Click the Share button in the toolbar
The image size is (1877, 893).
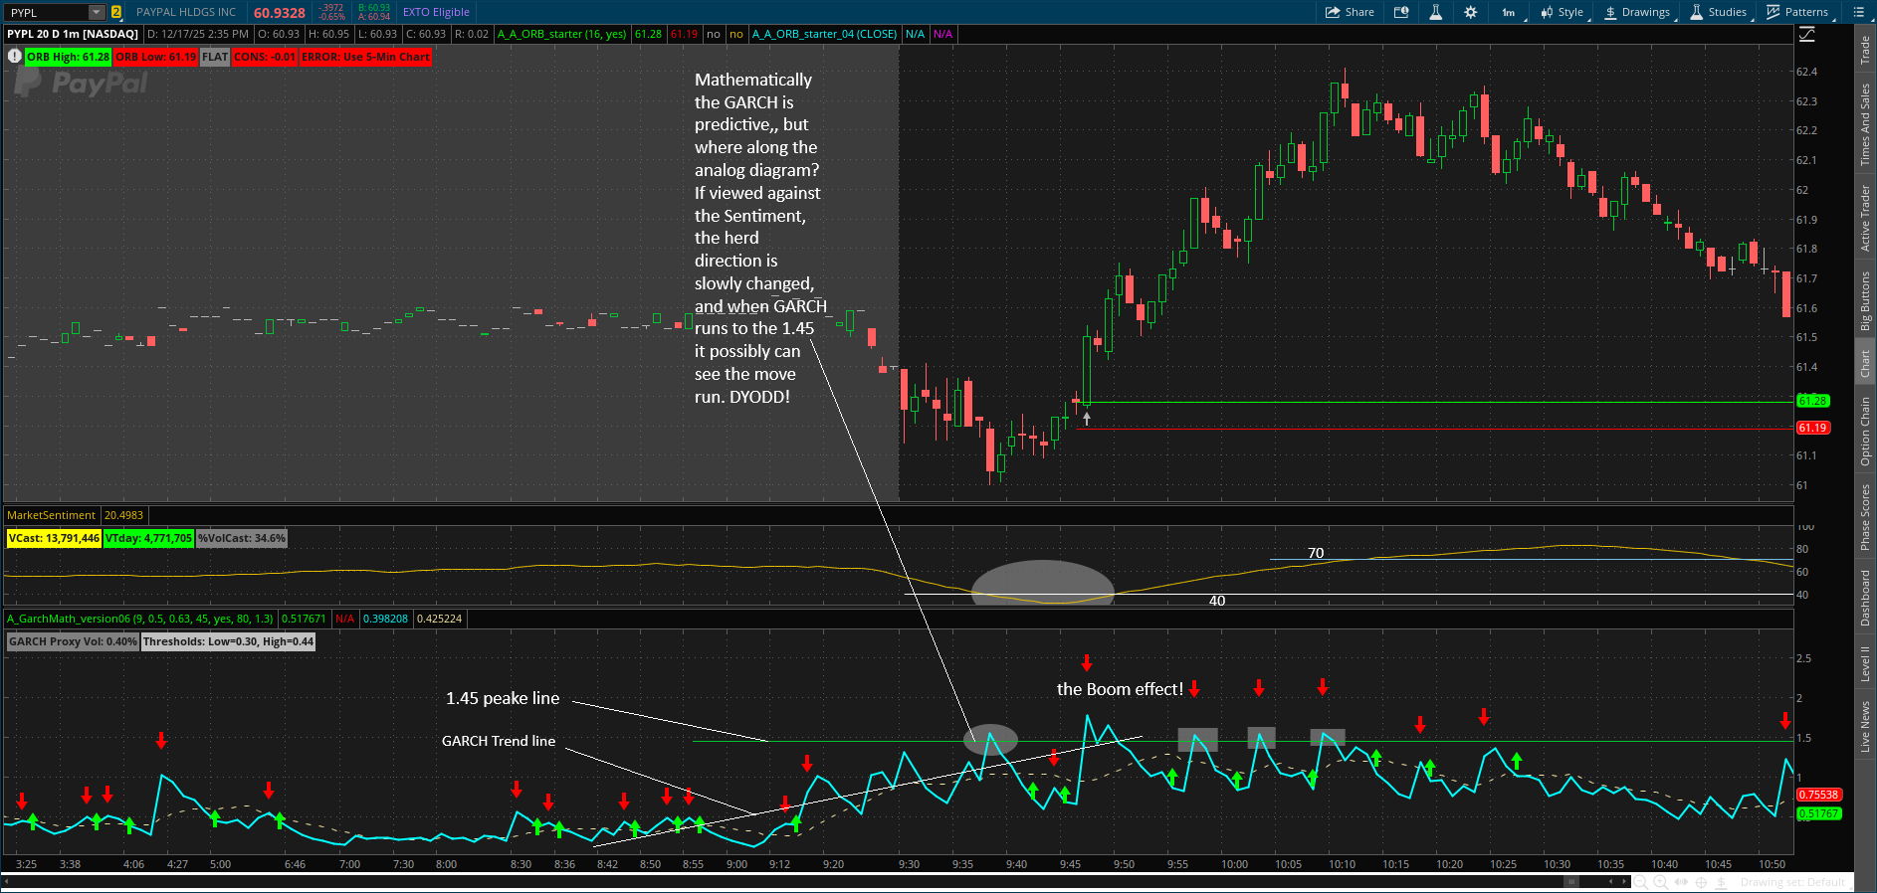tap(1350, 12)
